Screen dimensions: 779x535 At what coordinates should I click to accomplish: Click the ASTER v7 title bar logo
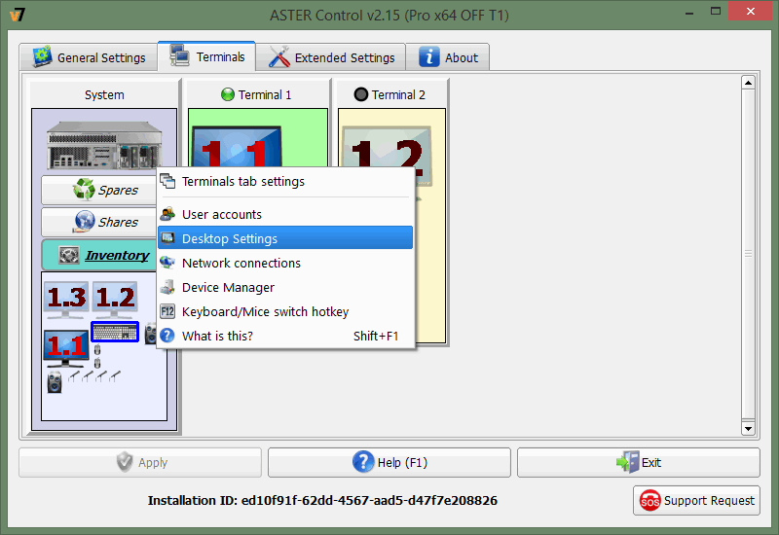pyautogui.click(x=18, y=15)
